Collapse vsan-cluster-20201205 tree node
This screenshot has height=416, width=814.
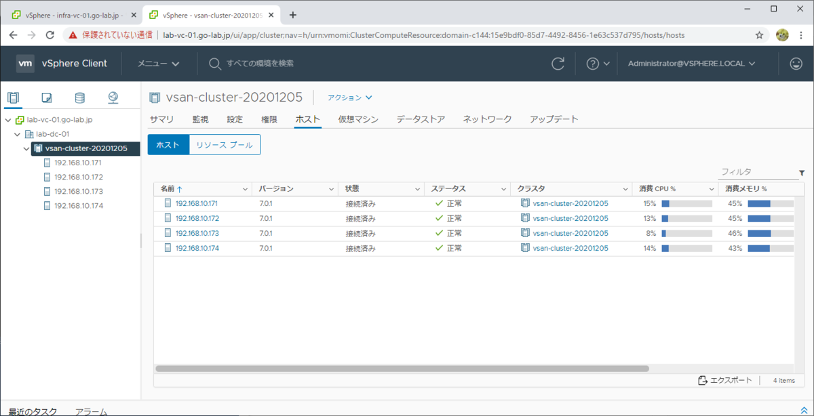tap(26, 148)
